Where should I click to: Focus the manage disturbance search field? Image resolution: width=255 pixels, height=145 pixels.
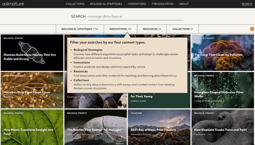[136, 17]
